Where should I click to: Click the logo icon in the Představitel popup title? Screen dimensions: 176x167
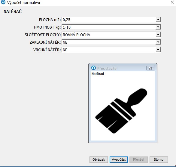tap(93, 68)
